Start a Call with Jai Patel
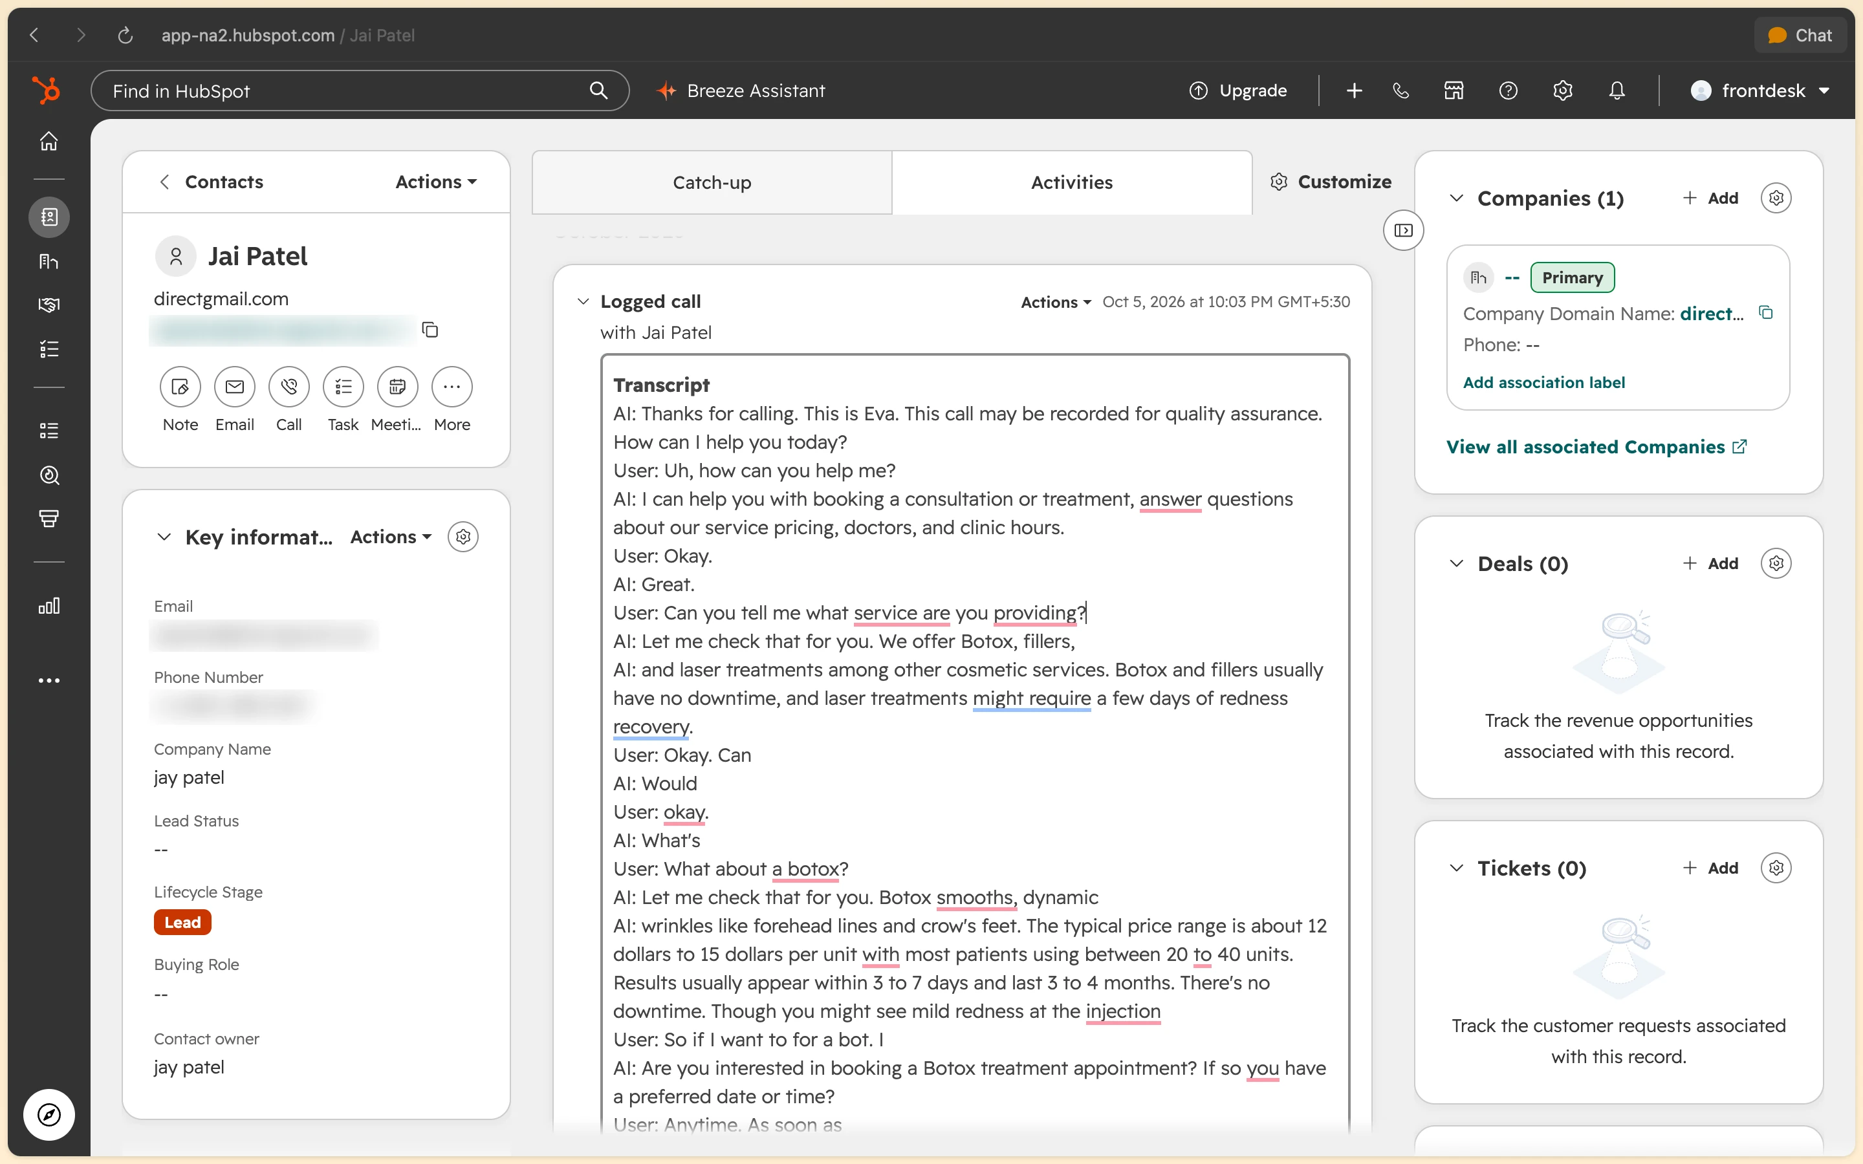This screenshot has width=1863, height=1164. coord(289,387)
